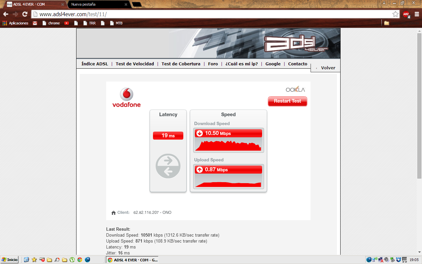Viewport: 422px width, 264px height.
Task: Open the YouTube bookmark icon
Action: 67,23
